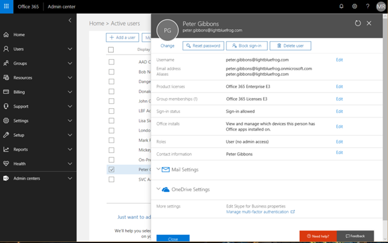Screen dimensions: 388x243
Task: Click the Change photo link
Action: pos(167,46)
